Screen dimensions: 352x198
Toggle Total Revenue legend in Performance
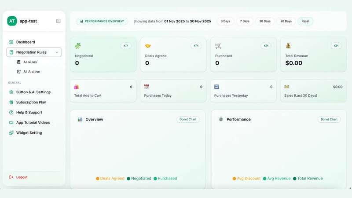point(308,179)
